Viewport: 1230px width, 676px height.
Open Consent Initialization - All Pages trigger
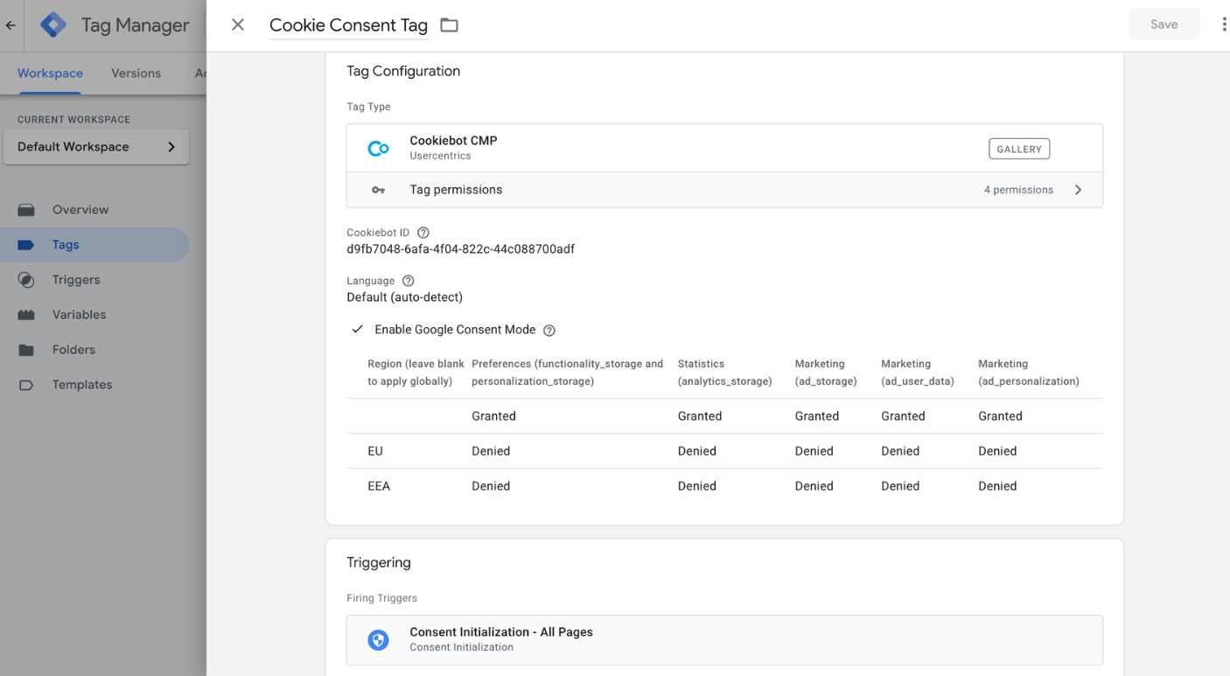click(x=724, y=640)
